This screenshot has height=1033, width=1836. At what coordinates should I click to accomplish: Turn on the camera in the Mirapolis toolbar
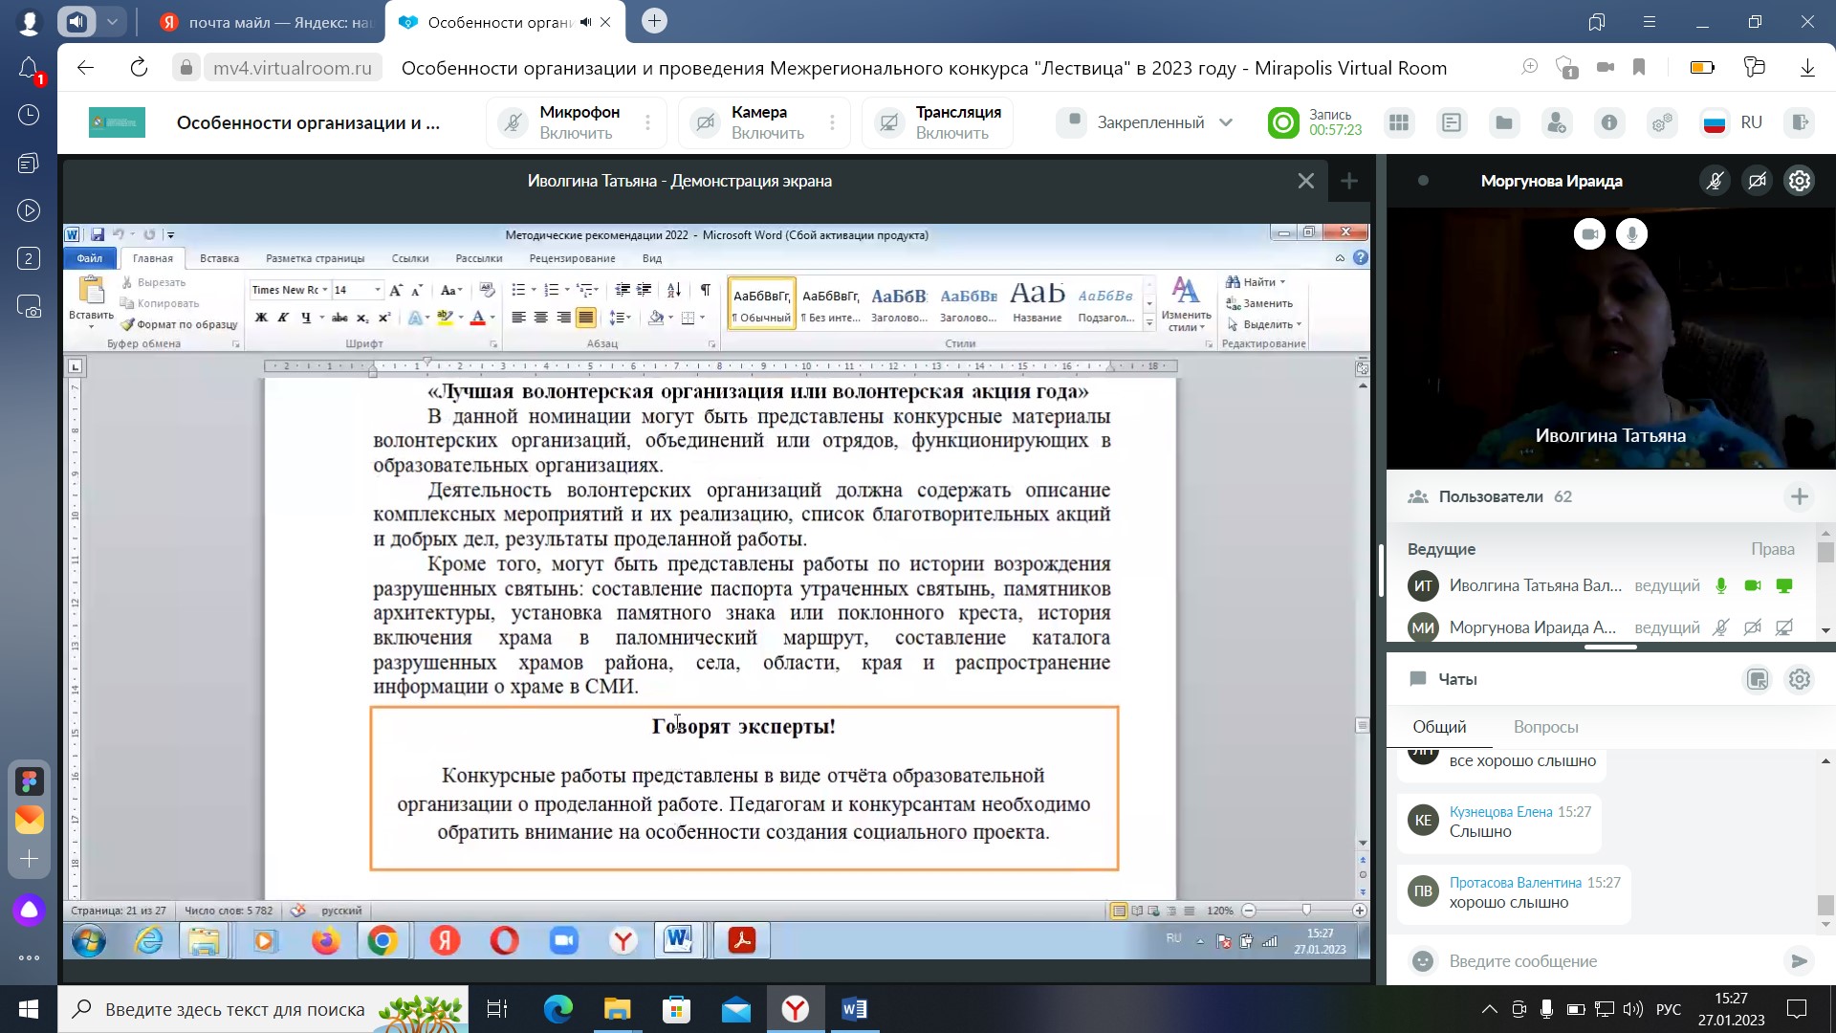(706, 123)
